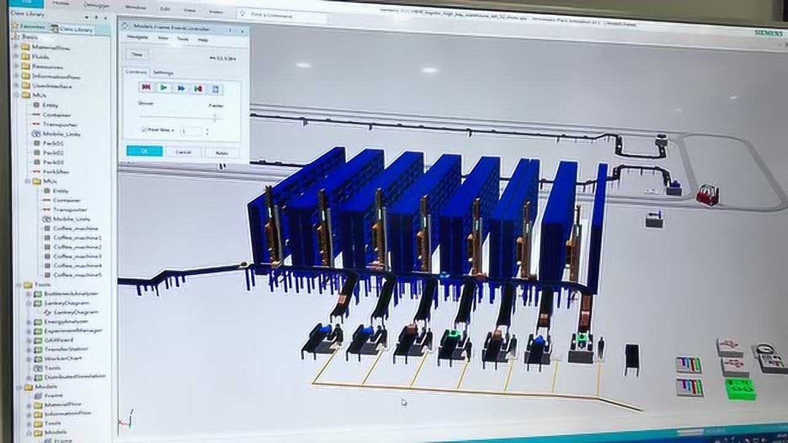Expand the ExperimentManager node

(x=29, y=330)
